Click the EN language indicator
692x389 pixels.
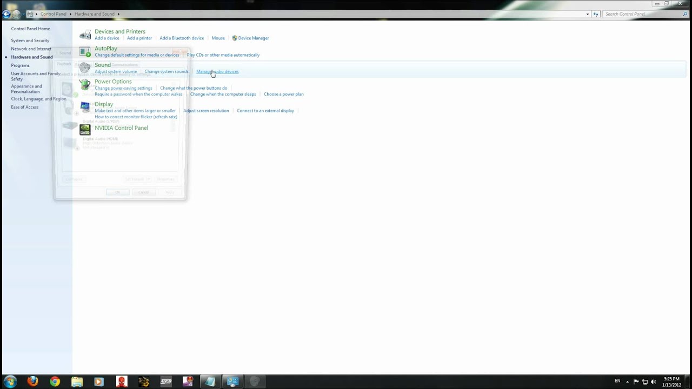[617, 381]
